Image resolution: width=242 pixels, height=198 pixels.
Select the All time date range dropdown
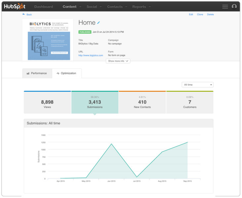[x=197, y=85]
